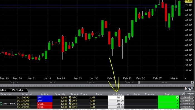Cancel the BUY order at 70.01
The height and width of the screenshot is (110, 195).
pos(187,97)
